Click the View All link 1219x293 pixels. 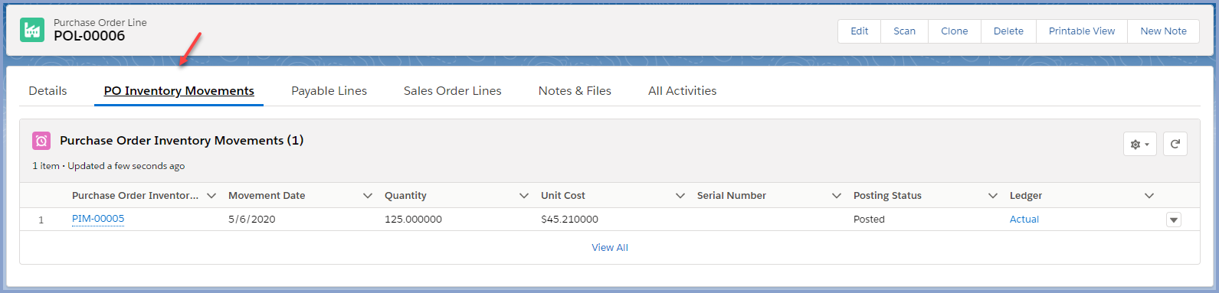[x=610, y=248]
